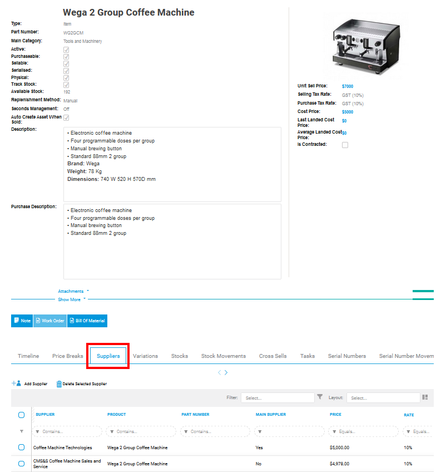436x472 pixels.
Task: Sort by the PART NUMBER column header
Action: click(x=195, y=415)
